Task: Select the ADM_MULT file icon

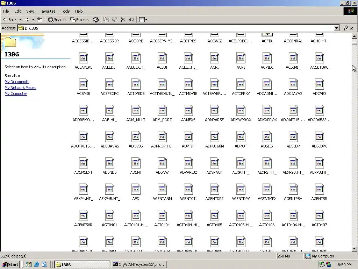Action: pos(136,111)
